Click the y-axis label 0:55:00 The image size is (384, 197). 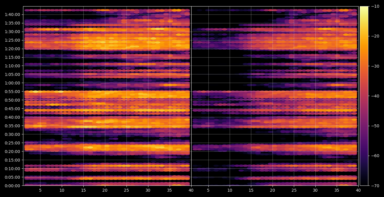click(12, 92)
